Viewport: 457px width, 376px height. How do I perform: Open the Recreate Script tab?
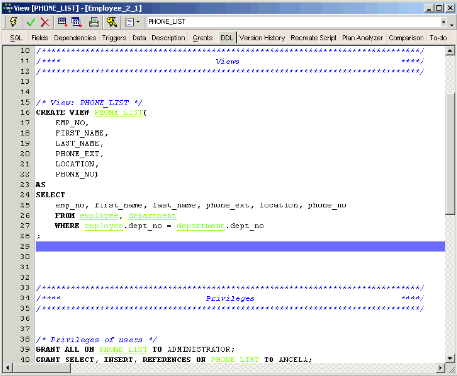click(x=313, y=38)
